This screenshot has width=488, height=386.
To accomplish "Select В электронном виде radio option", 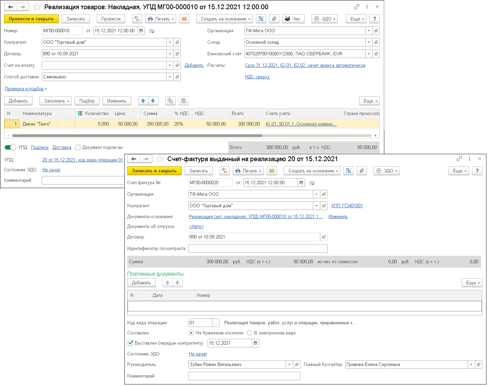I will point(250,333).
